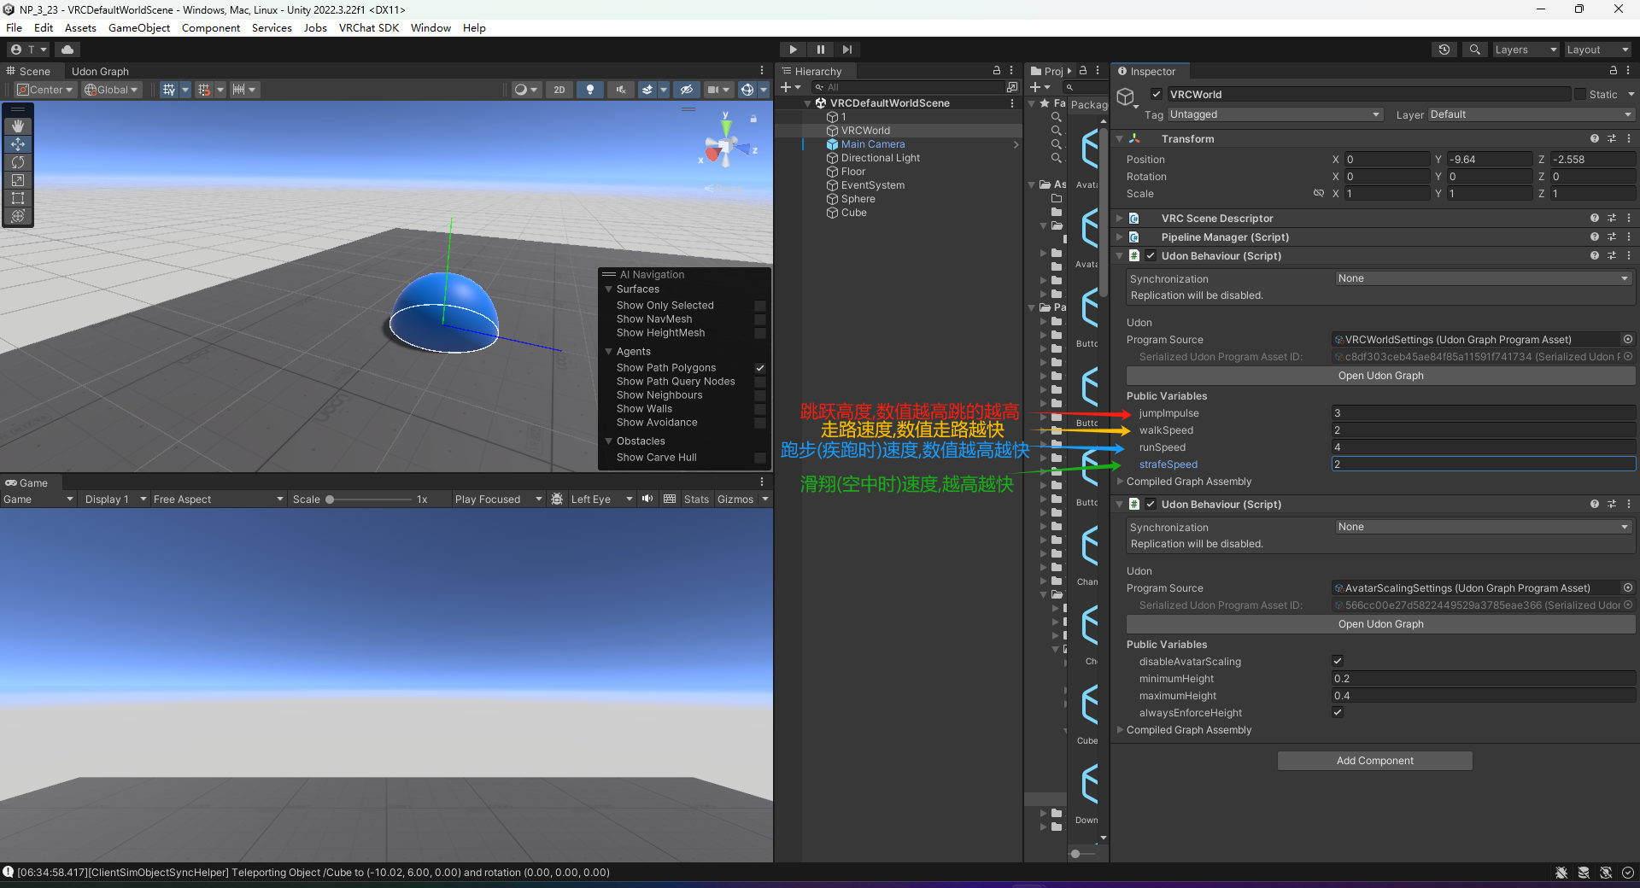
Task: Select the Hand view tool
Action: 18,126
